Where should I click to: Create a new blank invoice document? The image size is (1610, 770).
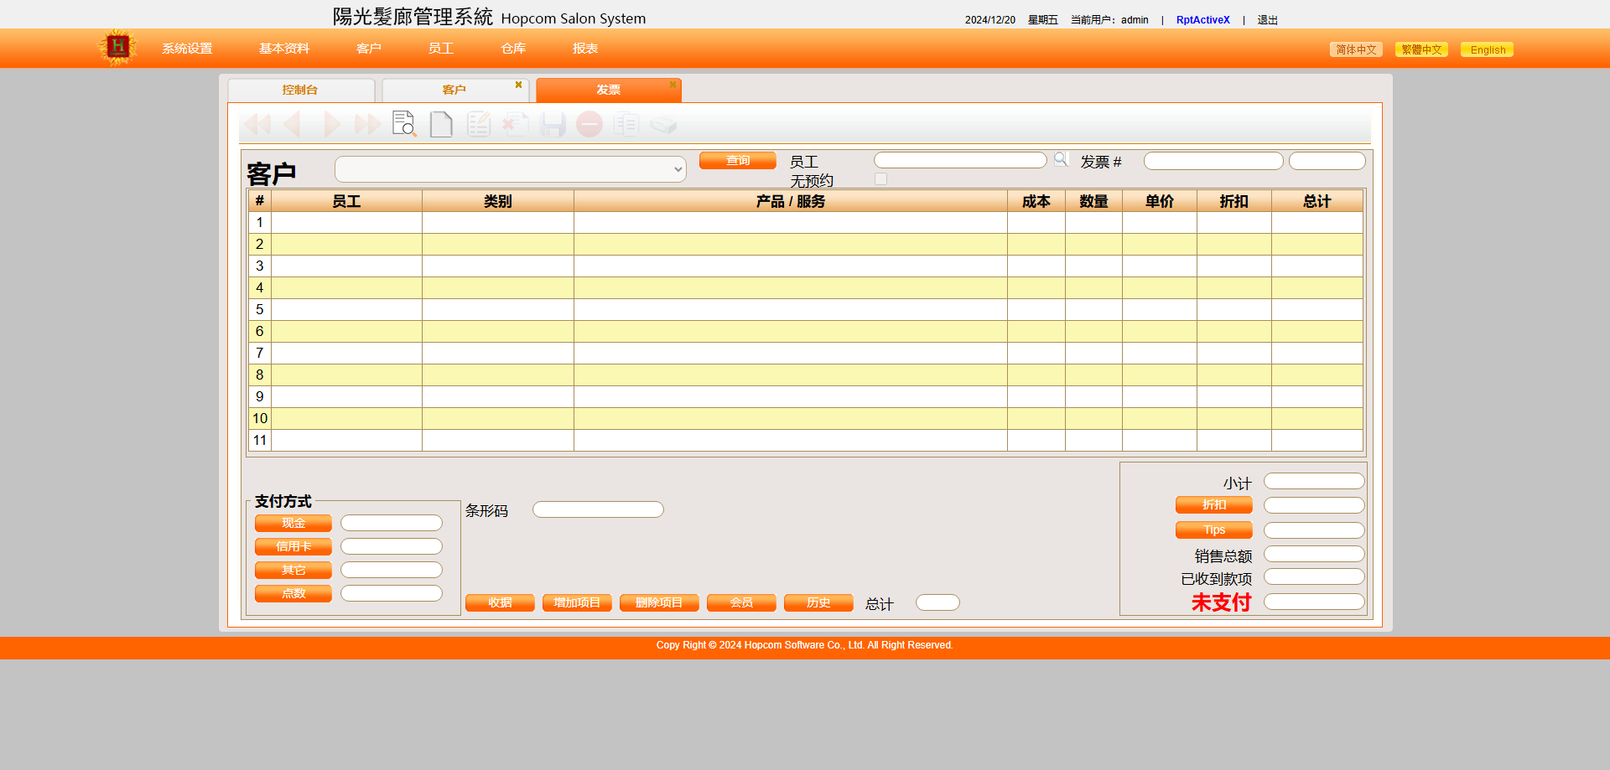point(441,124)
